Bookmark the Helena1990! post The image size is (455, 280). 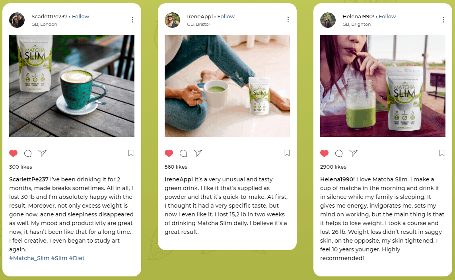pyautogui.click(x=442, y=153)
